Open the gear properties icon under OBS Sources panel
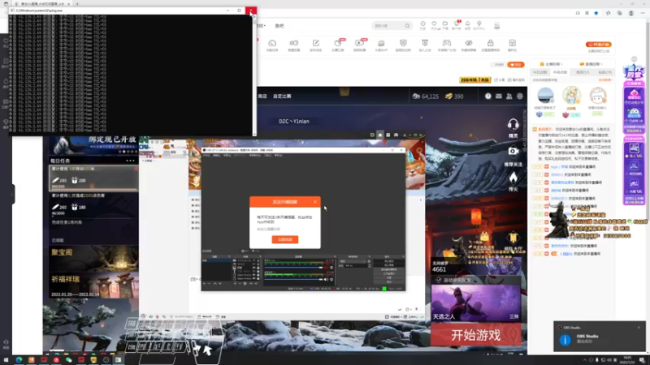650x365 pixels. [x=245, y=283]
